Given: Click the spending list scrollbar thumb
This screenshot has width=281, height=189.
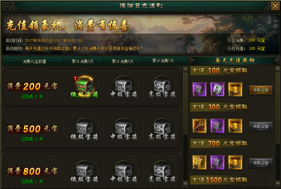Looking at the screenshot, I should tap(185, 103).
